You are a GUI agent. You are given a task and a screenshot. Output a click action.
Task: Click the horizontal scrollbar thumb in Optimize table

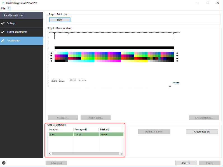(x=85, y=154)
